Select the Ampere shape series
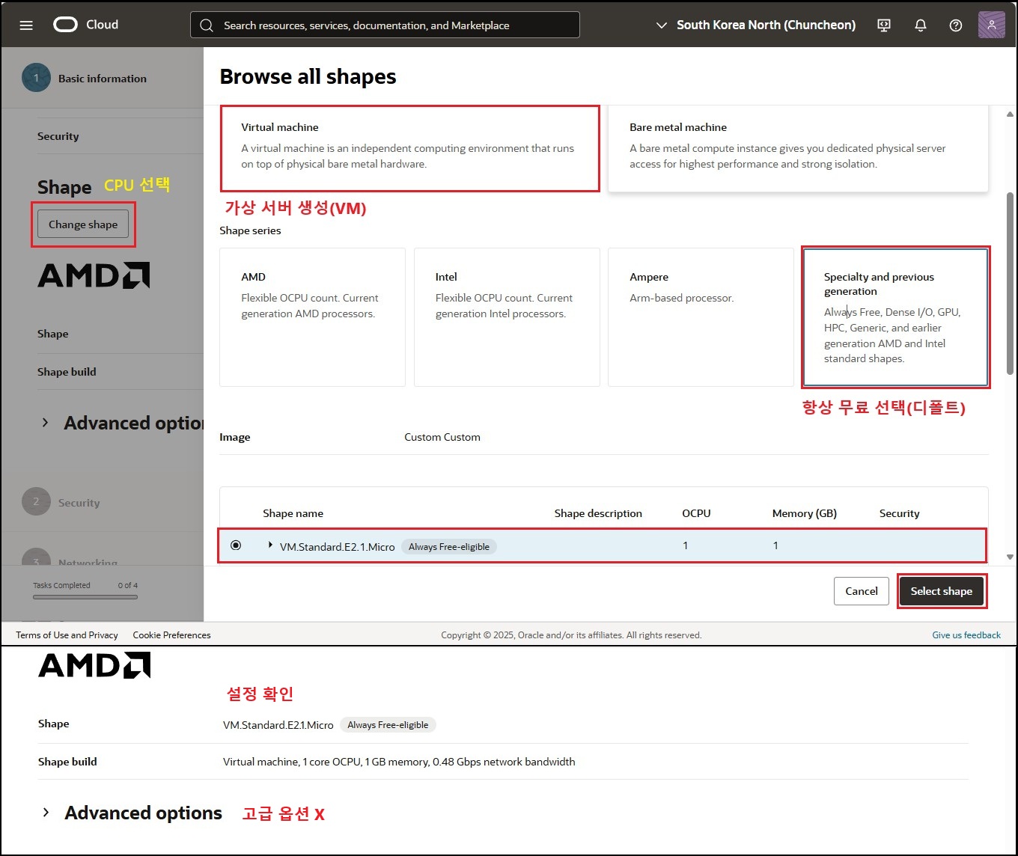1018x856 pixels. pos(701,317)
